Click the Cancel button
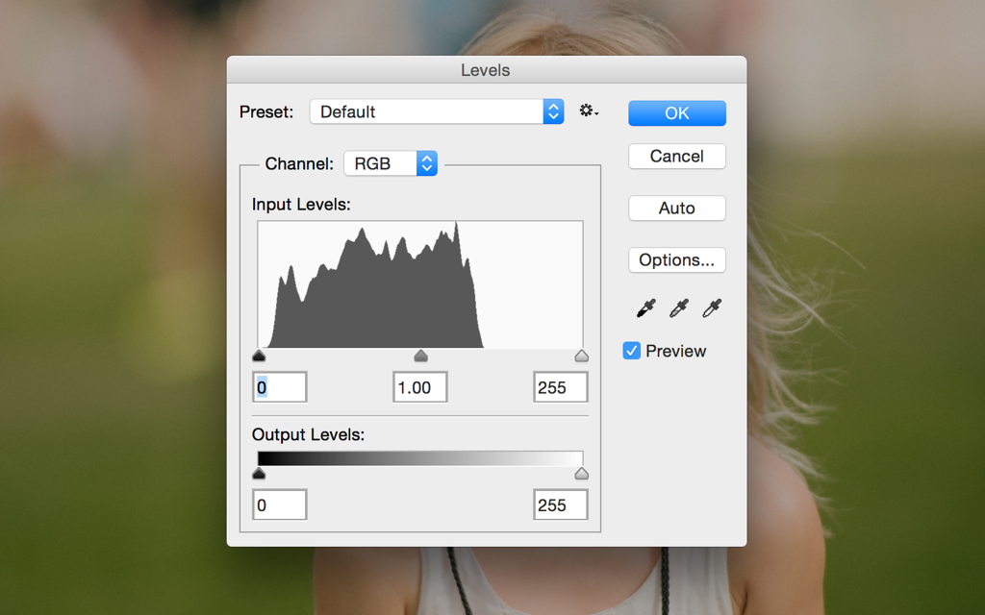This screenshot has width=985, height=615. 677,157
